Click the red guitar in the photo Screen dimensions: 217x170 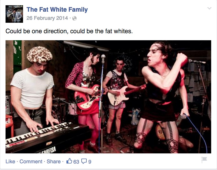pyautogui.click(x=87, y=97)
